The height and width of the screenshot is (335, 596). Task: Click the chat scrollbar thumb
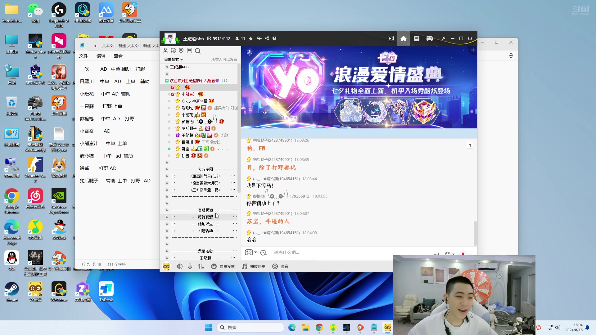[x=475, y=233]
